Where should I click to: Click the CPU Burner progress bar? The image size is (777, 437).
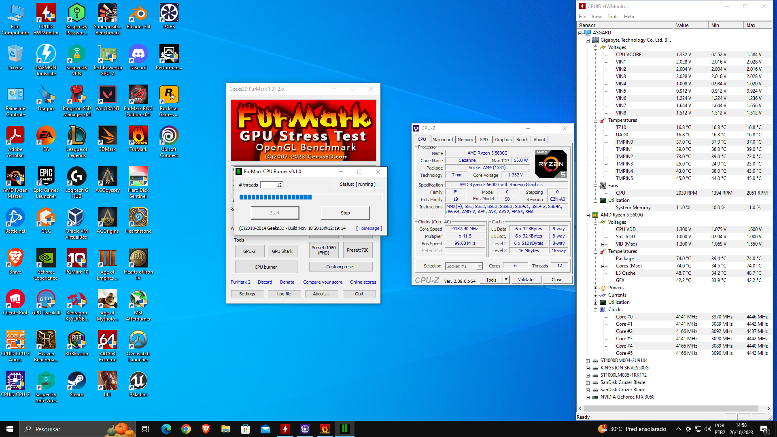[x=311, y=197]
